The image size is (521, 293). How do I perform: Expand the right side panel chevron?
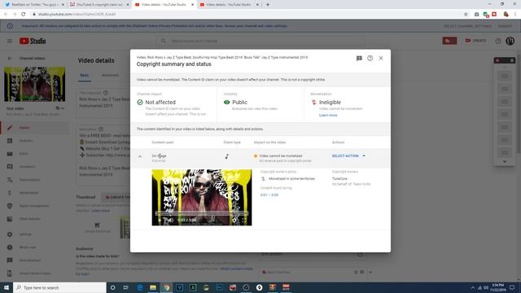[505, 161]
